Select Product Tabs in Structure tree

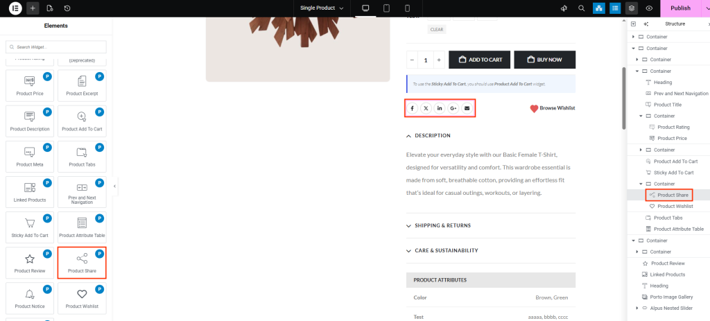(668, 218)
